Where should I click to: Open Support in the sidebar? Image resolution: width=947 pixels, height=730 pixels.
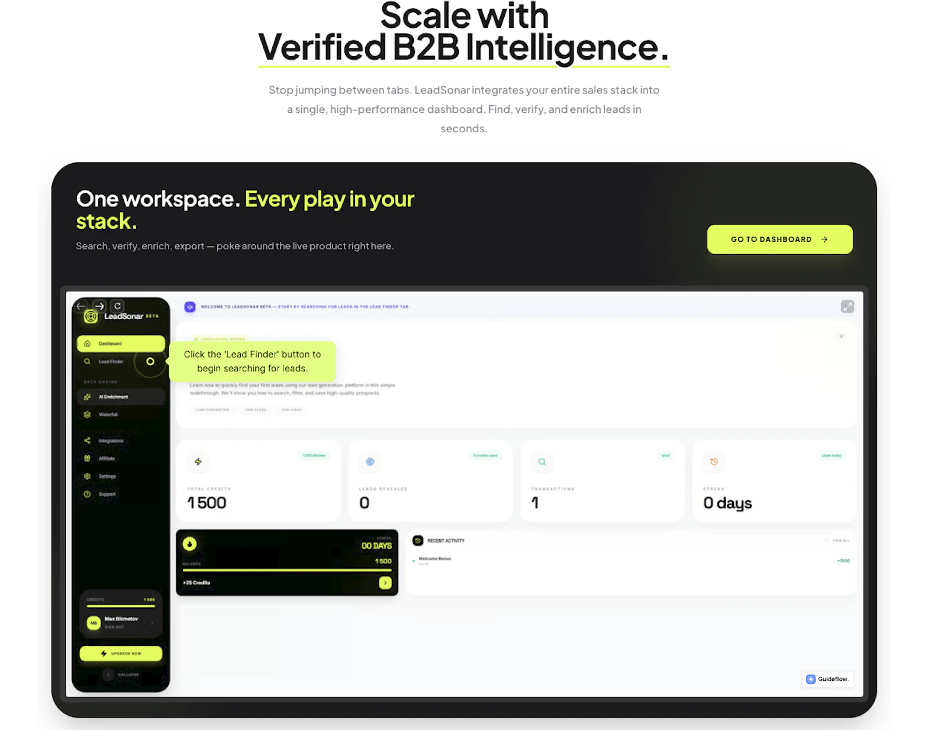[x=121, y=494]
